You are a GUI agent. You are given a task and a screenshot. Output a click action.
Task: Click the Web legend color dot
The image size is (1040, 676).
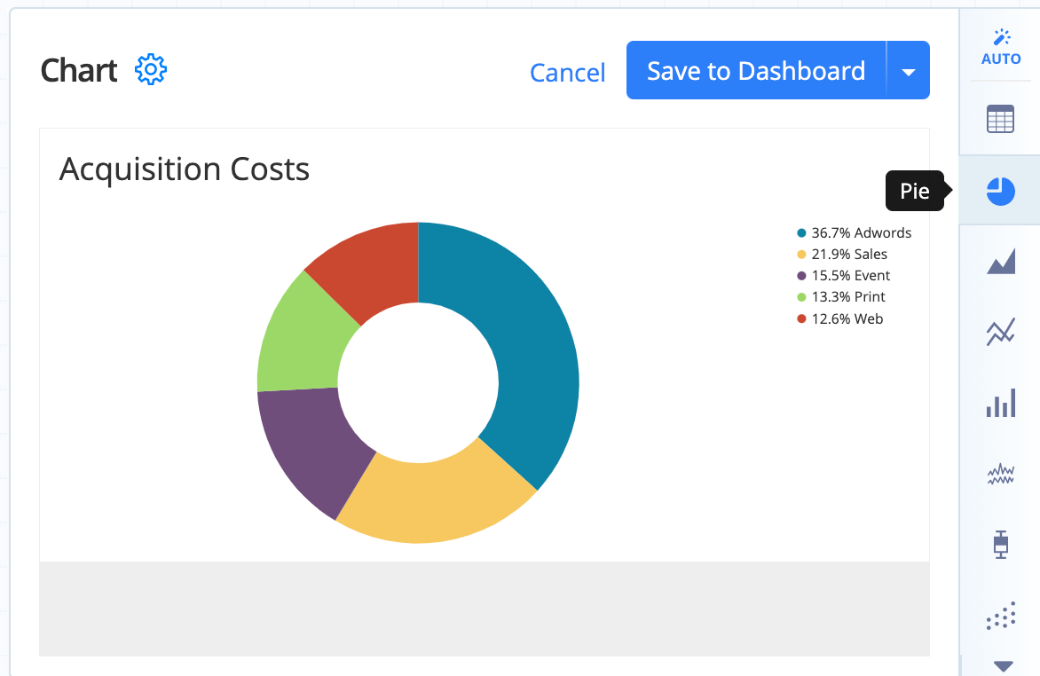point(801,318)
